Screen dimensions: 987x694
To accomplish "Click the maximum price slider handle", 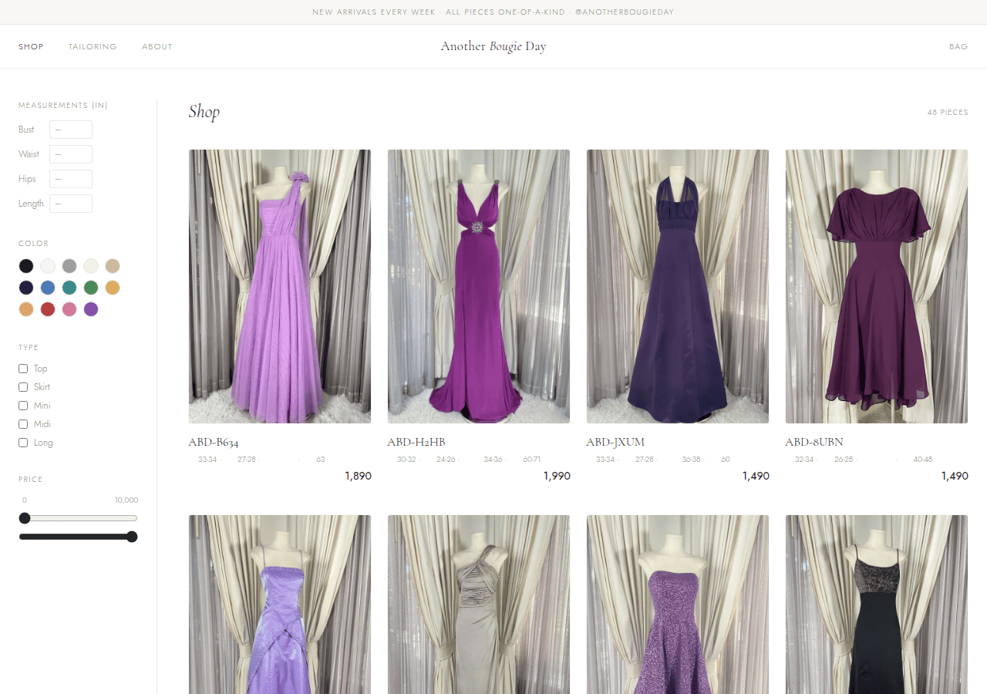I will [132, 537].
